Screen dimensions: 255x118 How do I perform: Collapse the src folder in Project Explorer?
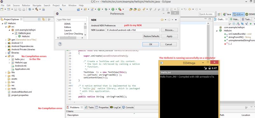[6, 27]
